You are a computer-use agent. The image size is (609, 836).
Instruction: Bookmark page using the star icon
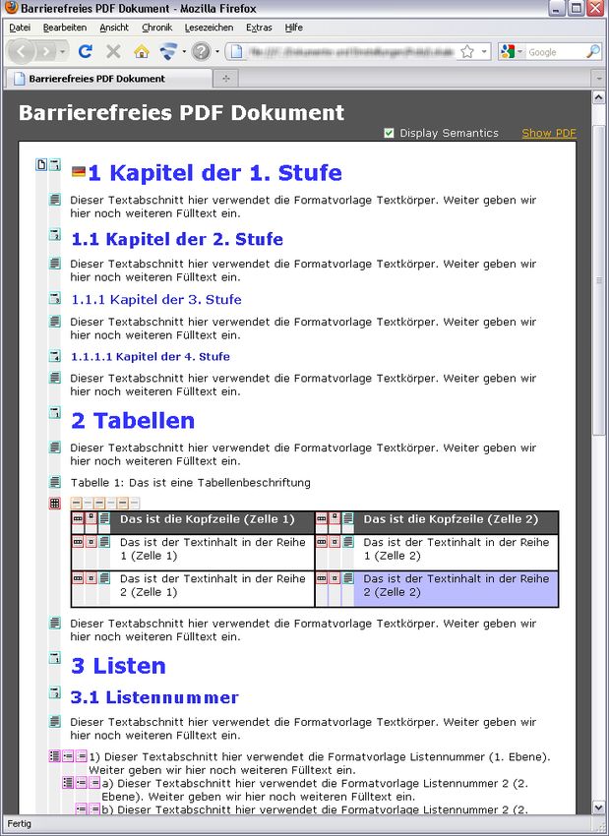467,51
